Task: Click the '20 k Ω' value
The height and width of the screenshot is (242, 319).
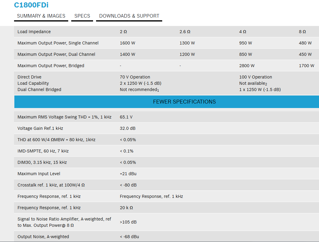Action: [x=126, y=208]
